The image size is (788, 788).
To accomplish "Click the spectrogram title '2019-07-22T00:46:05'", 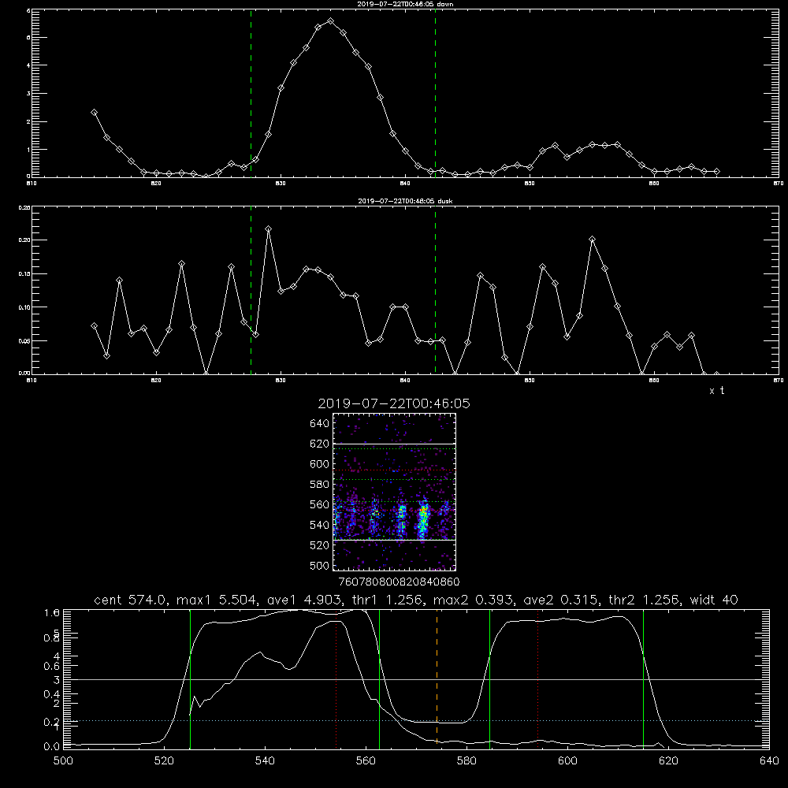I will [394, 403].
